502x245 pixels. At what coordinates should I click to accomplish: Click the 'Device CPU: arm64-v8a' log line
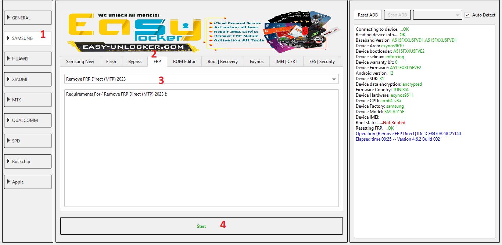point(378,101)
